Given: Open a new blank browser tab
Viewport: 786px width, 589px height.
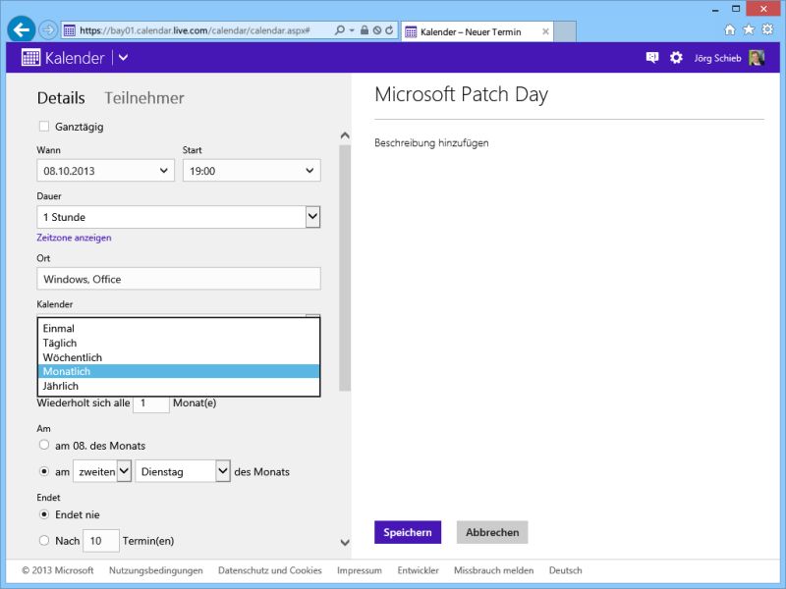Looking at the screenshot, I should (564, 31).
